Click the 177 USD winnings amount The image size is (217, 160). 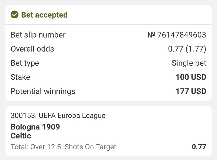(x=191, y=91)
